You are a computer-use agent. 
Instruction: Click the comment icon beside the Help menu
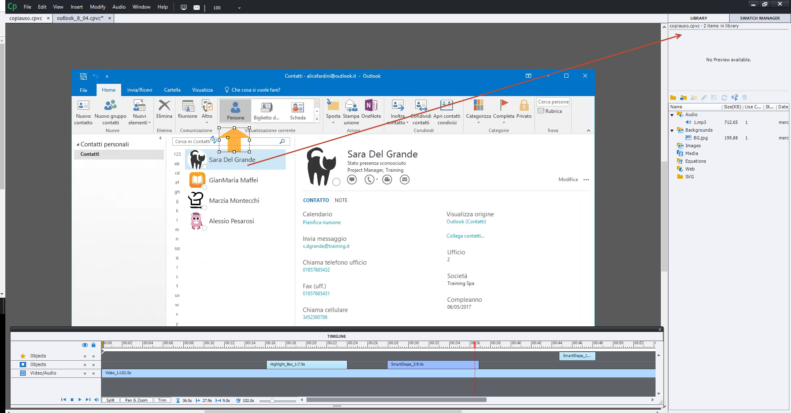pyautogui.click(x=184, y=7)
